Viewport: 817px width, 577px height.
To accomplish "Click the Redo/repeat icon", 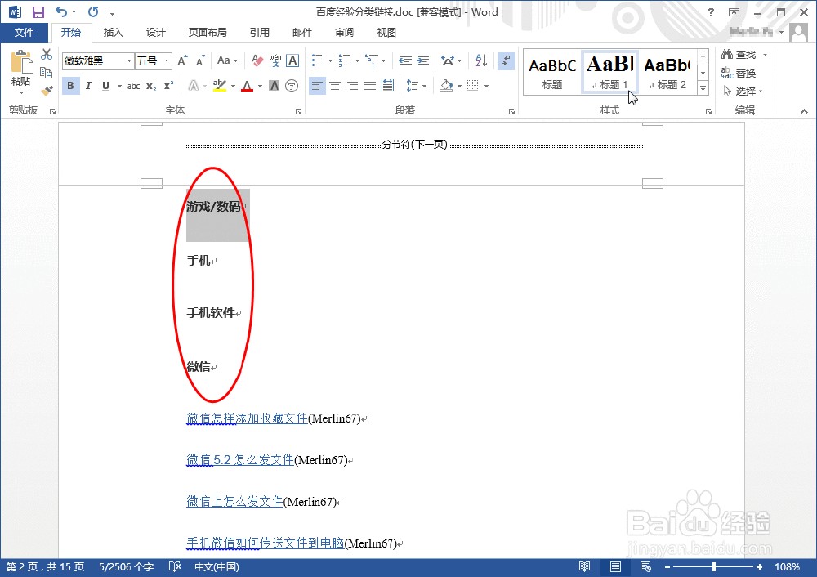I will pyautogui.click(x=93, y=11).
